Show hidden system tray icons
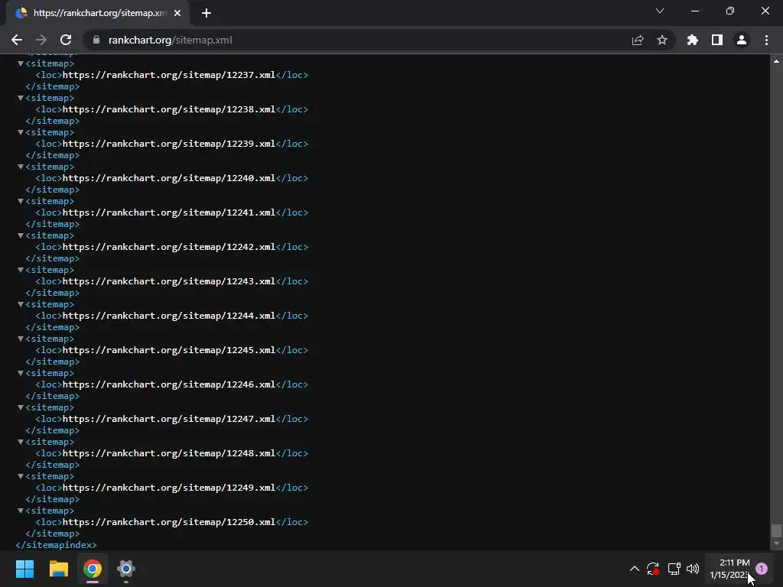783x587 pixels. tap(634, 569)
